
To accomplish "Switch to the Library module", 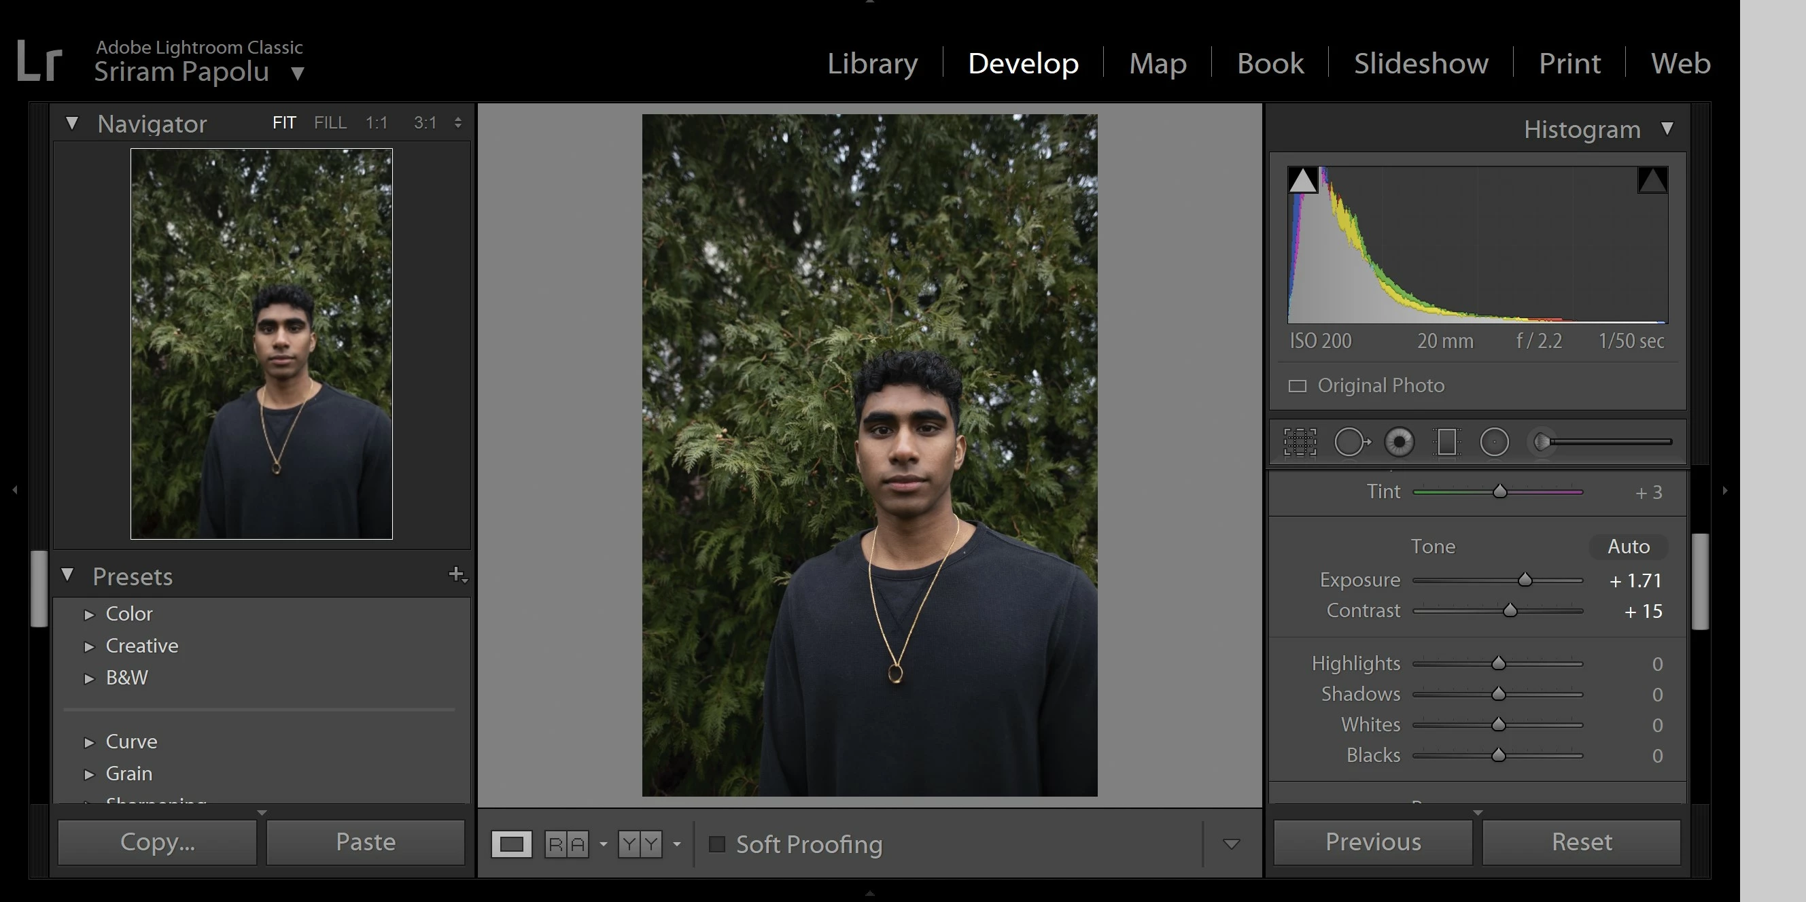I will pos(872,63).
